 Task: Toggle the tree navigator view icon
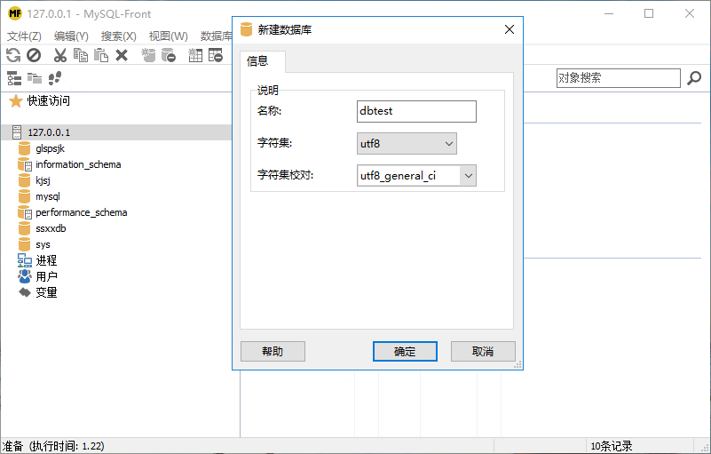[x=14, y=78]
